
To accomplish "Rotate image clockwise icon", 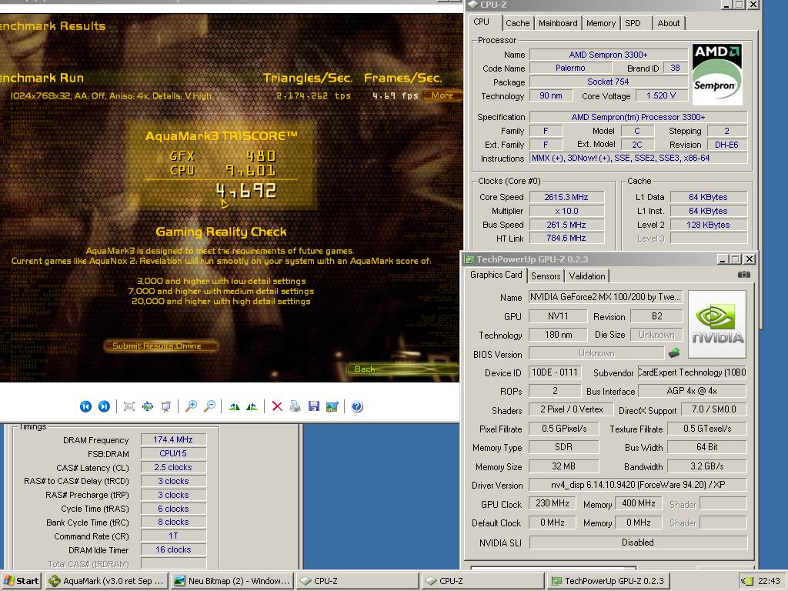I will coord(234,406).
